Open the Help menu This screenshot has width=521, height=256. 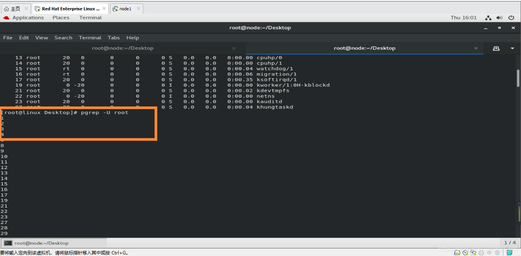click(133, 38)
